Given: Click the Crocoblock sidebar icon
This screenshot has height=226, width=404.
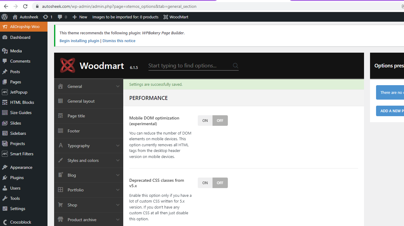Looking at the screenshot, I should 5,222.
